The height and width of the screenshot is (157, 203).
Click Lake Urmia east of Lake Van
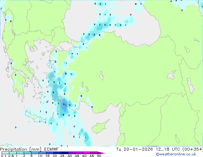pyautogui.click(x=191, y=86)
